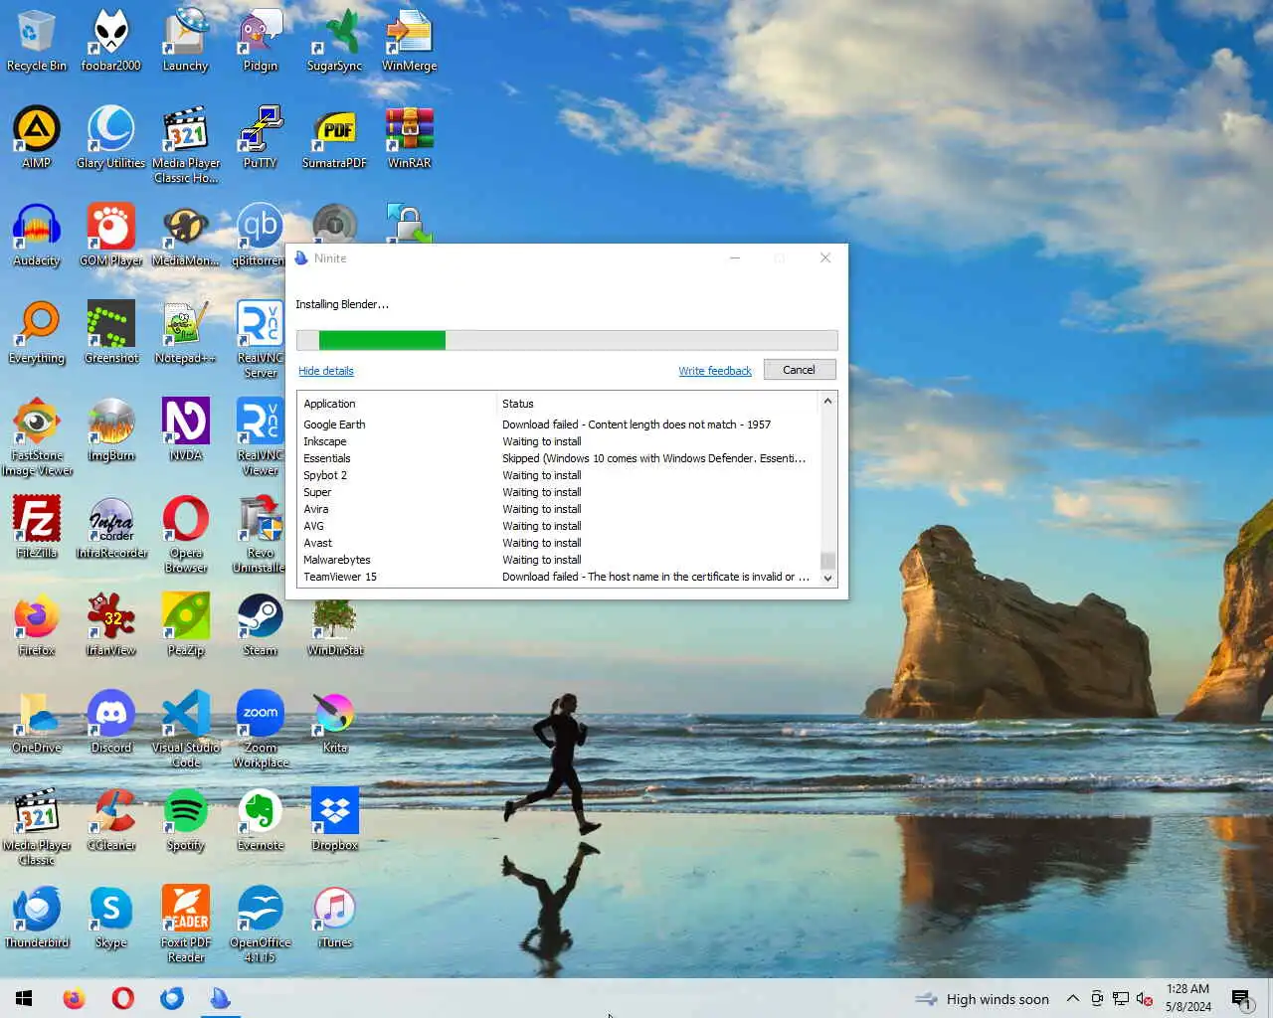Viewport: 1273px width, 1018px height.
Task: Select the CCleaner desktop icon
Action: 110,819
